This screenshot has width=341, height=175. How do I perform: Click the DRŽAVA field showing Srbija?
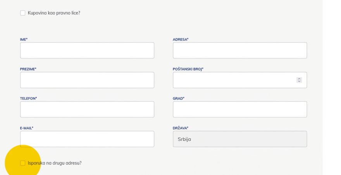pyautogui.click(x=240, y=139)
